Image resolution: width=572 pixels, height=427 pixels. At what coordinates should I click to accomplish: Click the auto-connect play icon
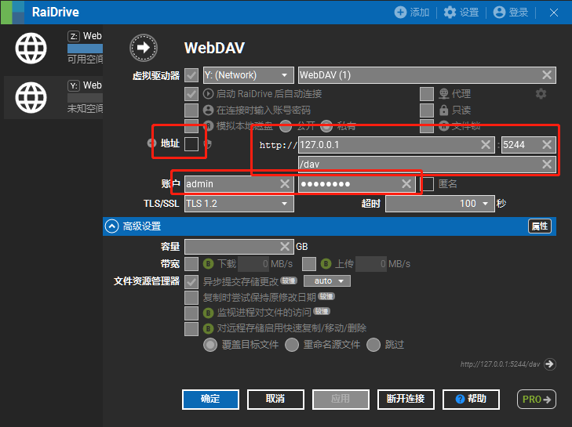[208, 94]
